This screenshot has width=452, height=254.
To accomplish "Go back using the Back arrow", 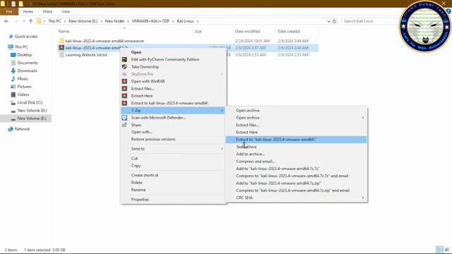I will [6, 21].
